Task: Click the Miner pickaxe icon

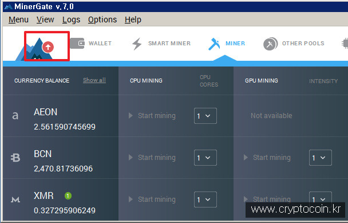Action: click(x=214, y=44)
